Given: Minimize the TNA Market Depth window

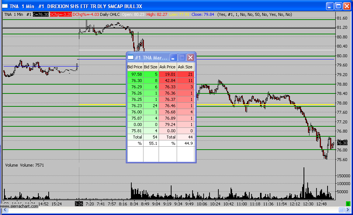Looking at the screenshot, I should (x=173, y=58).
